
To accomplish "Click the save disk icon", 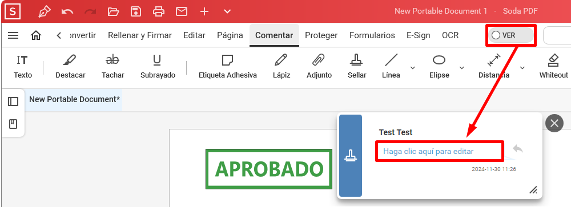I will pos(136,11).
